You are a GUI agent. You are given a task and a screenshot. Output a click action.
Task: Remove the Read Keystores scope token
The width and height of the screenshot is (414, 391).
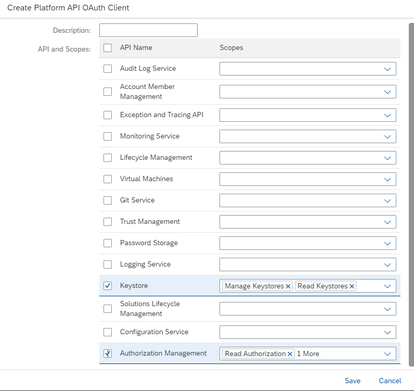[x=352, y=286]
